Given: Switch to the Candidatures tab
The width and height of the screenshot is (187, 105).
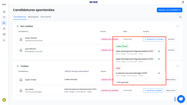Looking at the screenshot, I should tap(20, 17).
